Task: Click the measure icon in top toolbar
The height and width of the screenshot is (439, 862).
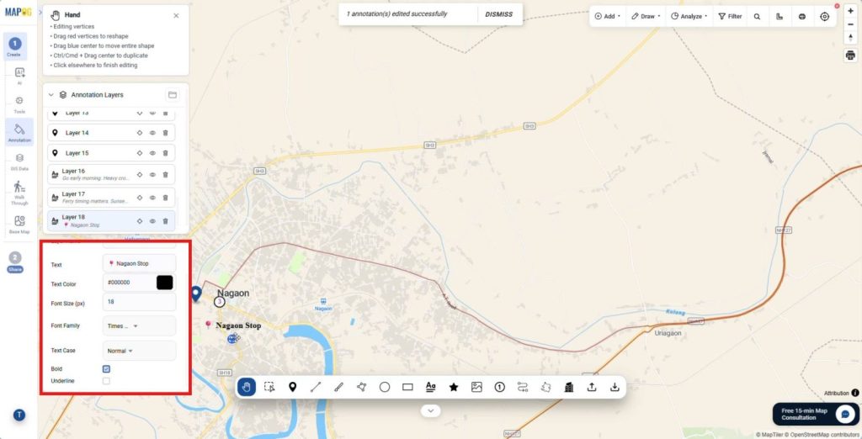Action: (x=780, y=17)
